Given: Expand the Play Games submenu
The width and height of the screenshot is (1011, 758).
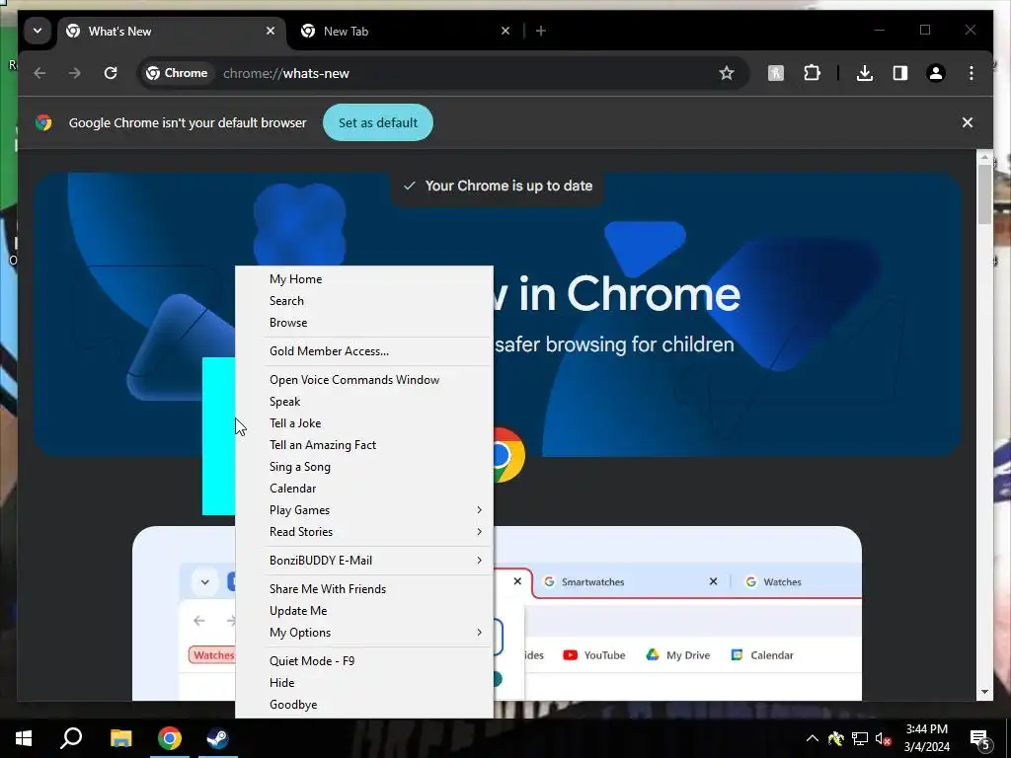Looking at the screenshot, I should 364,510.
